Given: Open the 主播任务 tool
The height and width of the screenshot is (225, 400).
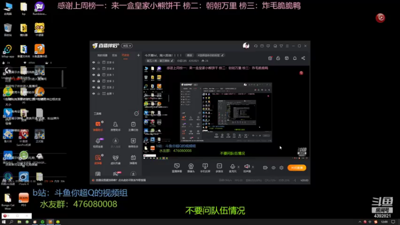Looking at the screenshot, I should (133, 126).
